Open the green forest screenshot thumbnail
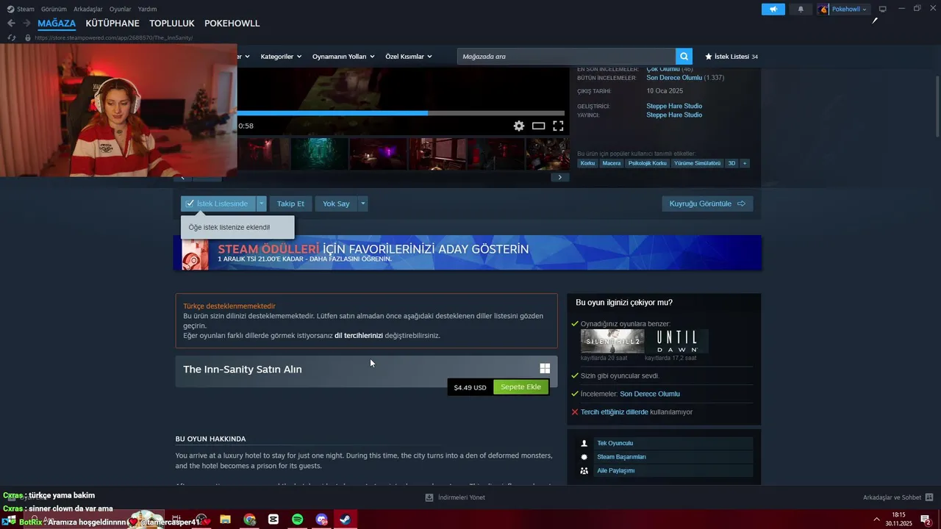The width and height of the screenshot is (941, 529). pyautogui.click(x=320, y=154)
